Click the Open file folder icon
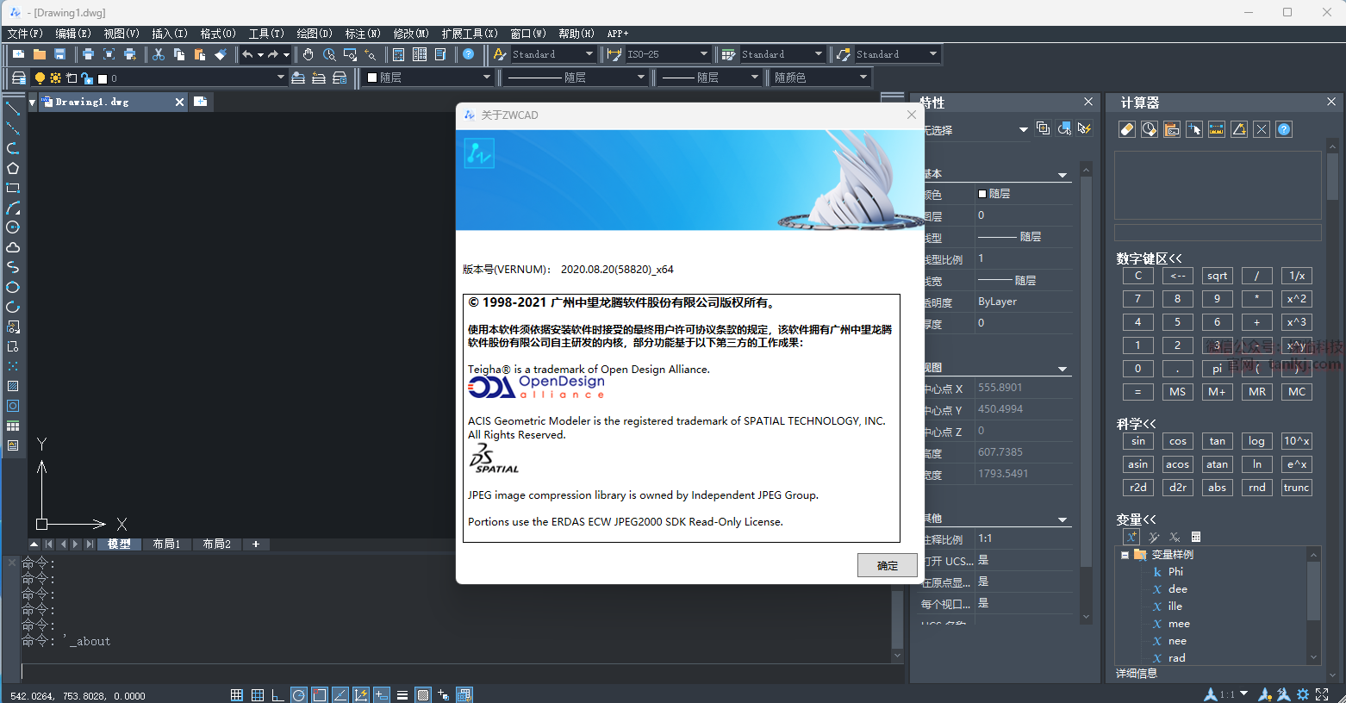This screenshot has height=703, width=1346. pyautogui.click(x=40, y=54)
